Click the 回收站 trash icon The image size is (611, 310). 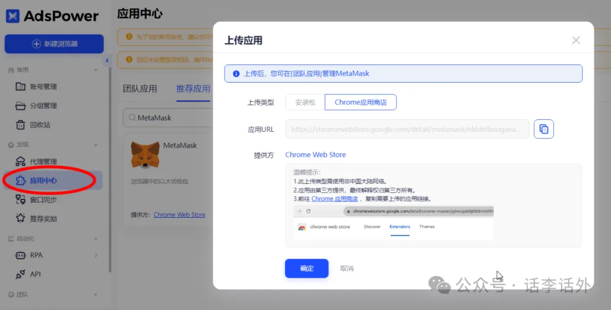pyautogui.click(x=20, y=124)
